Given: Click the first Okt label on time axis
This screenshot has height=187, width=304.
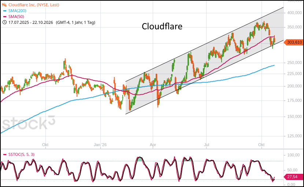Looking at the screenshot, I should click(x=45, y=145).
